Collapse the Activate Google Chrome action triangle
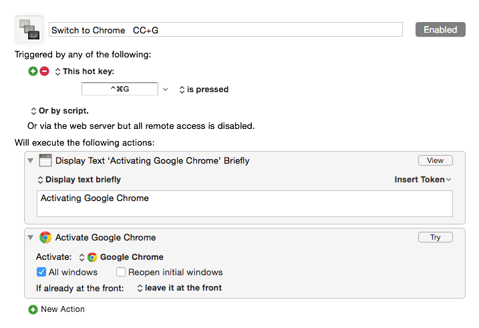 (30, 237)
